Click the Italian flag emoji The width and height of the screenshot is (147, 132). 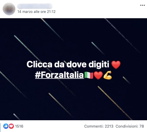click(89, 75)
